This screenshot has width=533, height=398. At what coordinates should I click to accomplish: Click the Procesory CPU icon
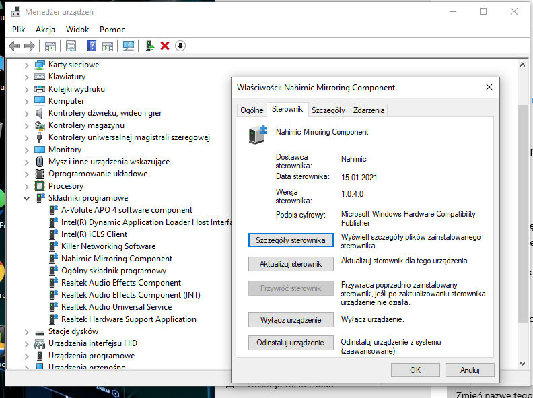40,186
